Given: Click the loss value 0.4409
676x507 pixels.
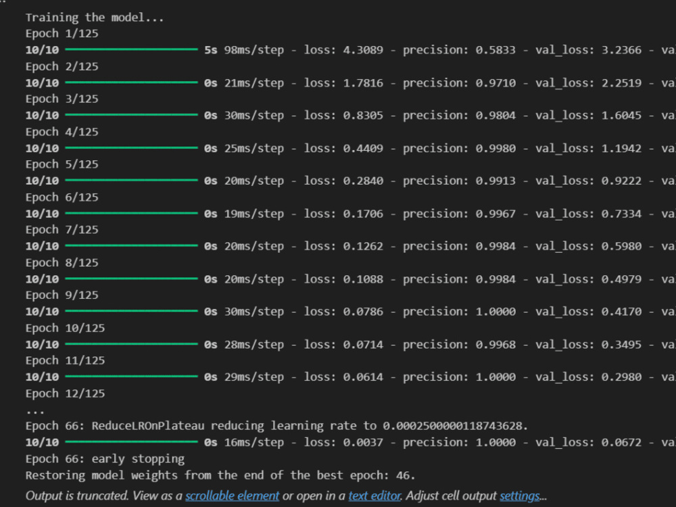Looking at the screenshot, I should coord(363,148).
